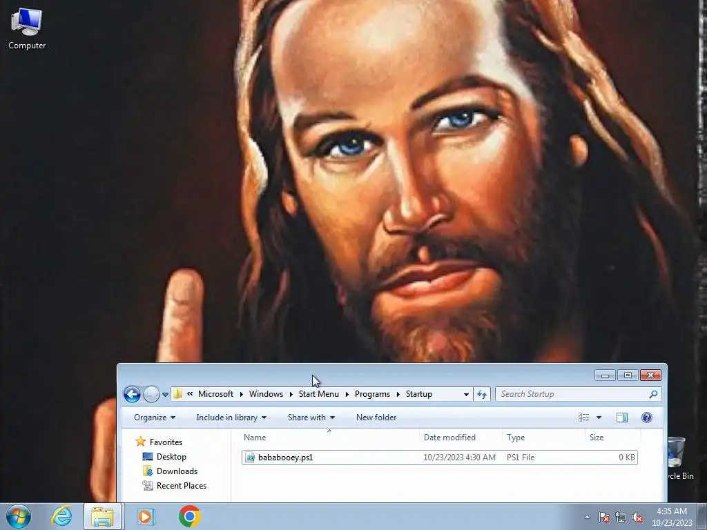Go back with Explorer's Back arrow
This screenshot has height=530, width=707.
pos(132,394)
